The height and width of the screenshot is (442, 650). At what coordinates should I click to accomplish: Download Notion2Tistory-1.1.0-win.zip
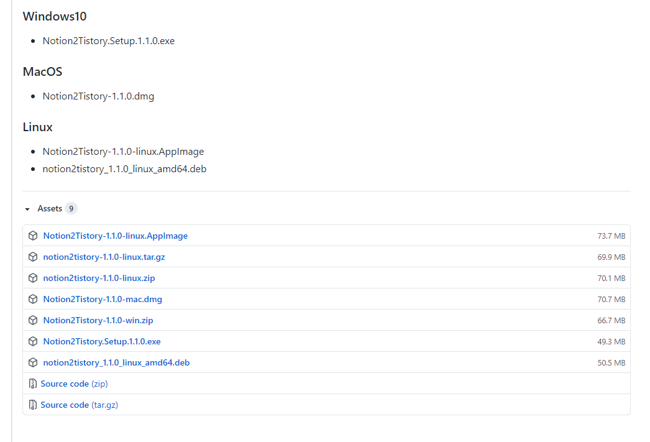coord(98,321)
